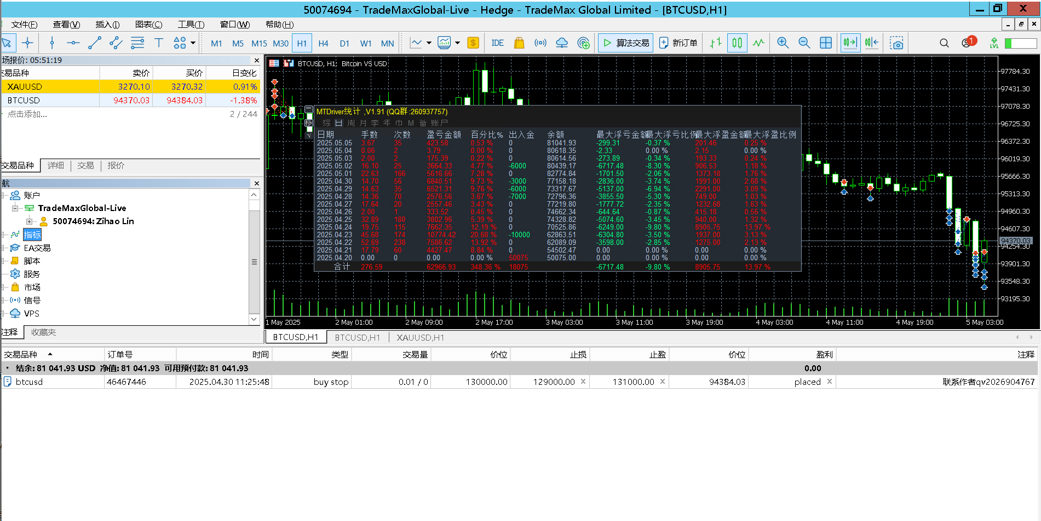Switch to the XAUUSD,H1 chart tab
Viewport: 1041px width, 521px height.
[420, 337]
